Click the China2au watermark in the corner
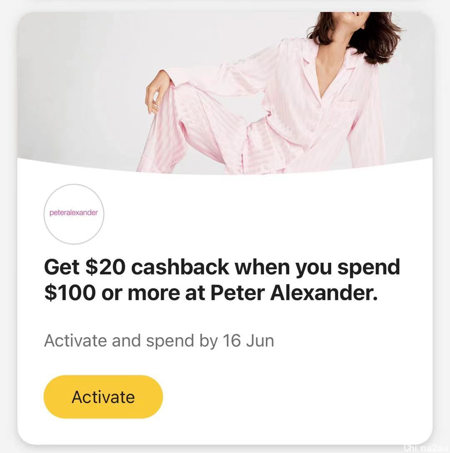 pyautogui.click(x=426, y=448)
